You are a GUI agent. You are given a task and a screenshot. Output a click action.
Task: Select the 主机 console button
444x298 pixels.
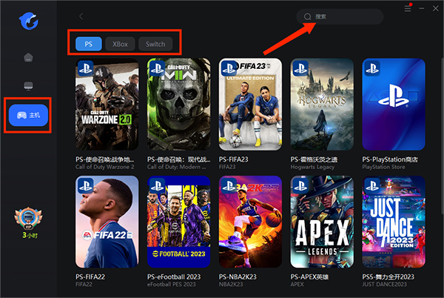(29, 115)
